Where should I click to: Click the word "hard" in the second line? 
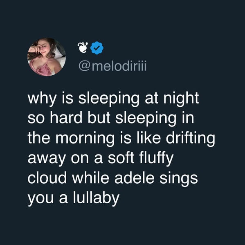pos(66,117)
